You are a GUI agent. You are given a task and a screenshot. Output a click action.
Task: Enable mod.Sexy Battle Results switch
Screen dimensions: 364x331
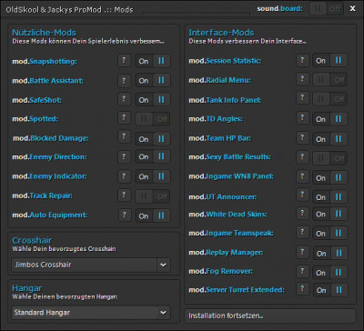pyautogui.click(x=330, y=158)
